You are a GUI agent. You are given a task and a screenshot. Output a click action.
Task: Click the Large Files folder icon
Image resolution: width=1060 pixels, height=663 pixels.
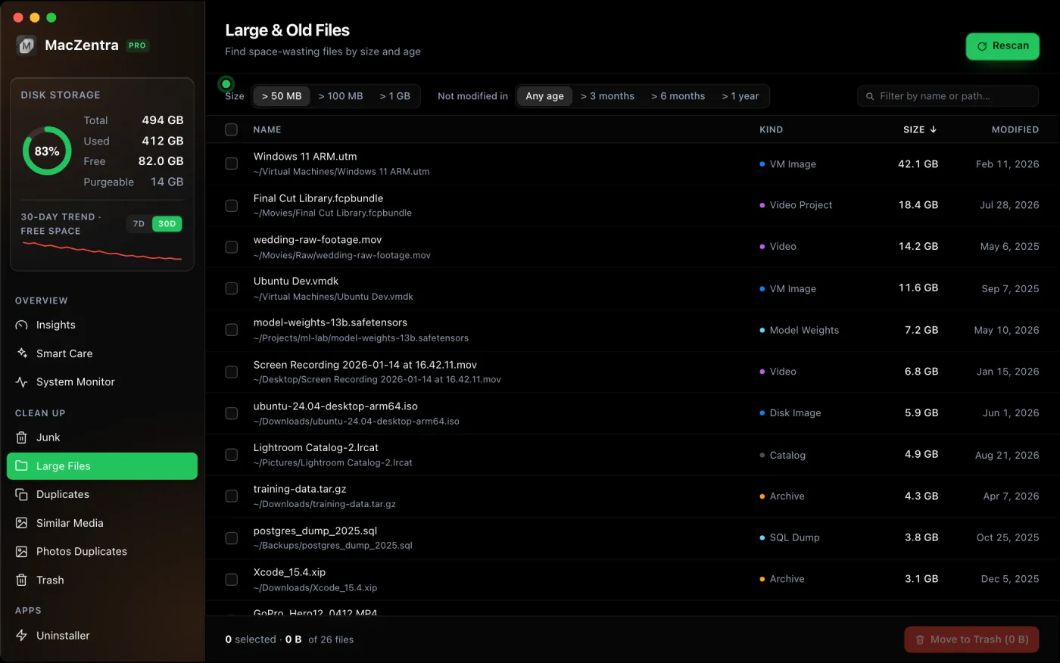click(22, 466)
